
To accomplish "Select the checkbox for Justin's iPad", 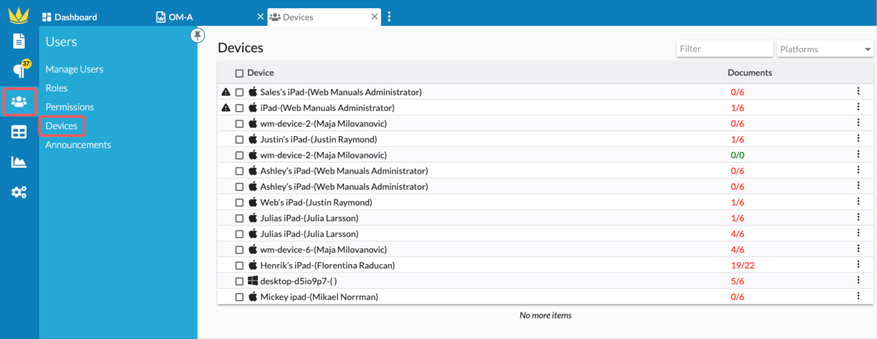I will click(239, 139).
